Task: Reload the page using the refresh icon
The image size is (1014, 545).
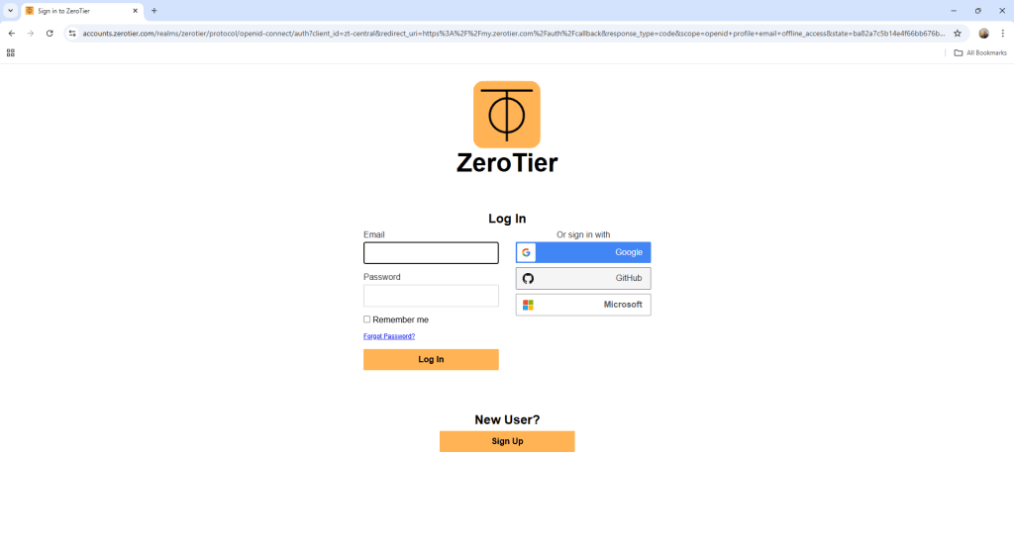Action: [x=50, y=33]
